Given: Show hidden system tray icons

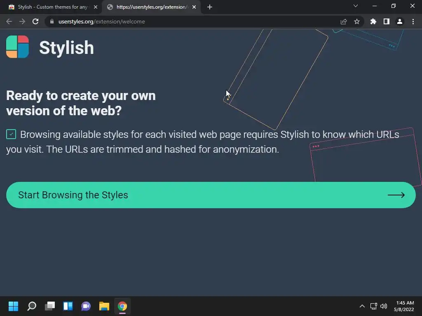Looking at the screenshot, I should pyautogui.click(x=362, y=306).
